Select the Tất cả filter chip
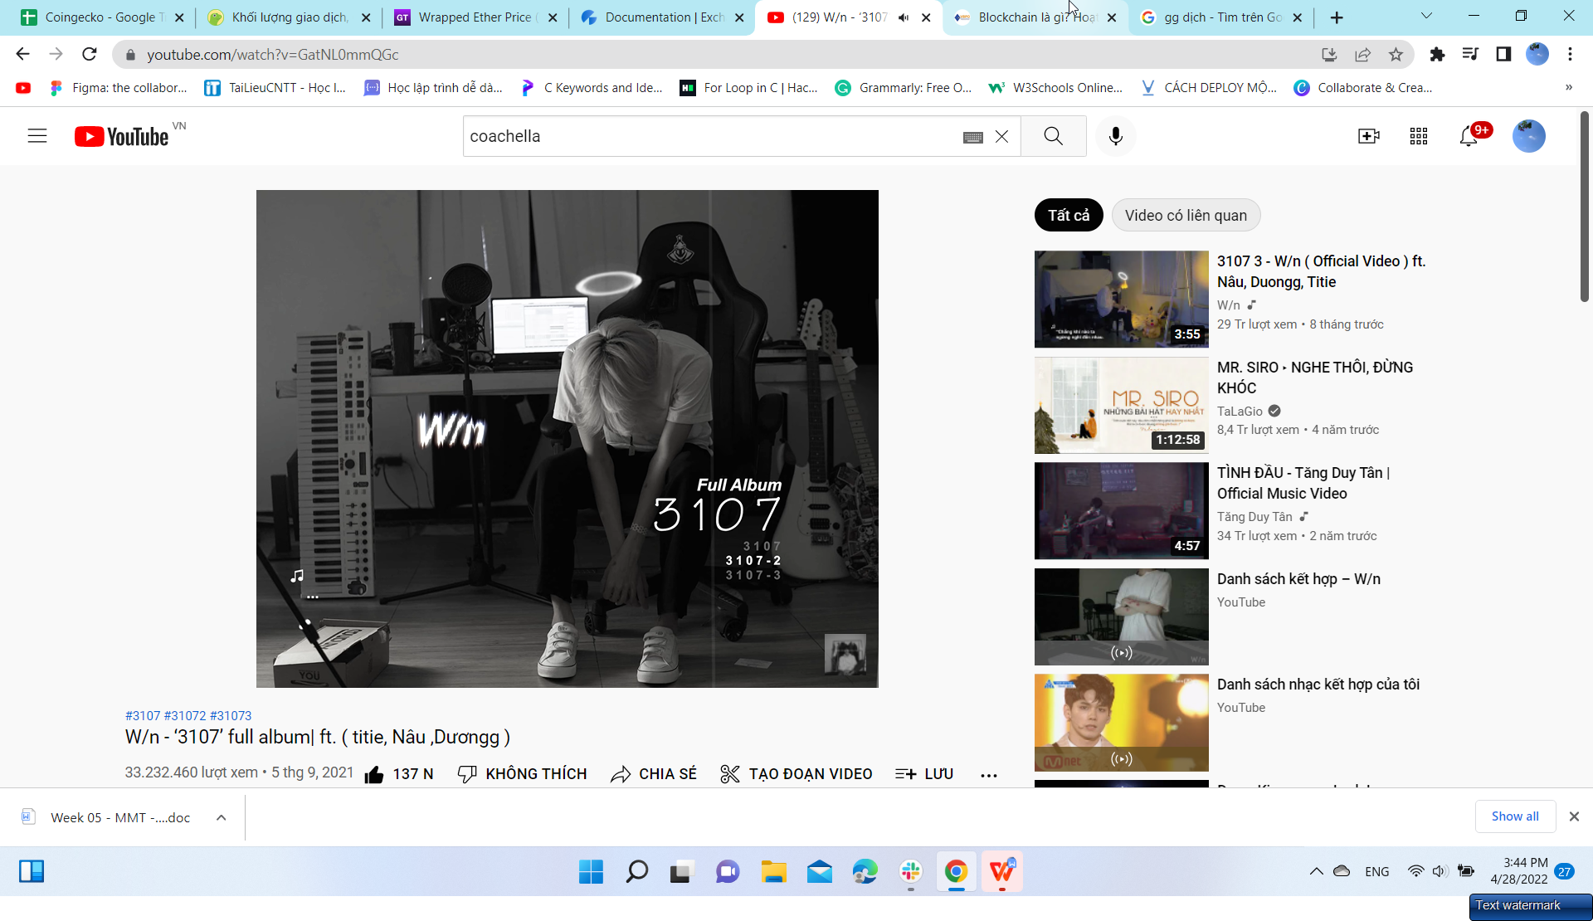 point(1068,216)
